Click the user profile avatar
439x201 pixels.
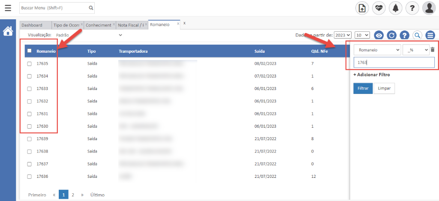429,8
